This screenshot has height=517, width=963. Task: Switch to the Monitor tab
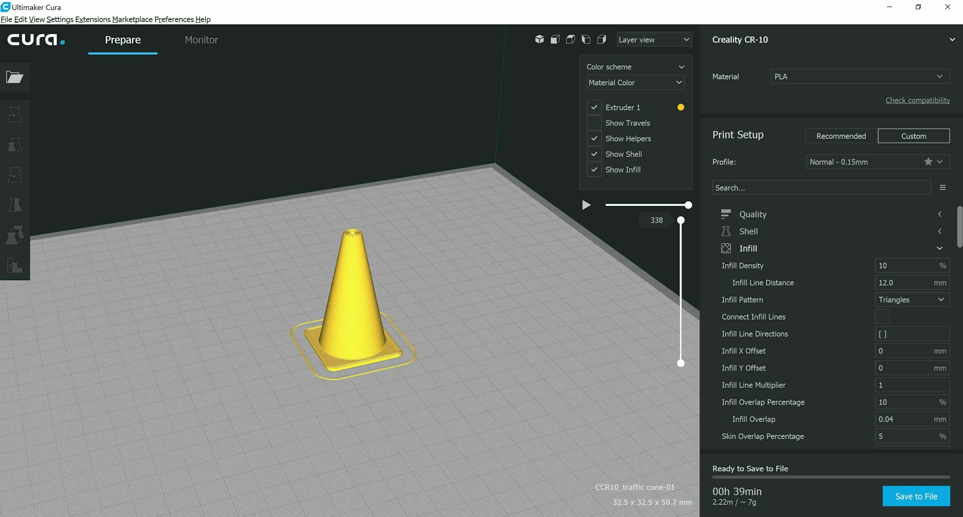[x=201, y=40]
